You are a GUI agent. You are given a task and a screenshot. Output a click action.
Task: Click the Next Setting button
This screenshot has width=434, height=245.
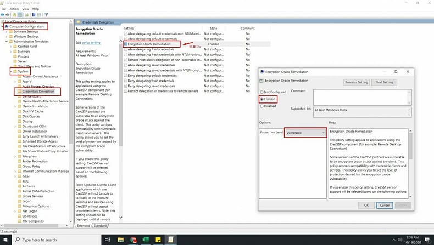[384, 82]
